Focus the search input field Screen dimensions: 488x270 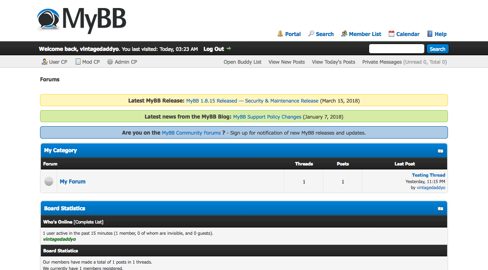pyautogui.click(x=396, y=49)
